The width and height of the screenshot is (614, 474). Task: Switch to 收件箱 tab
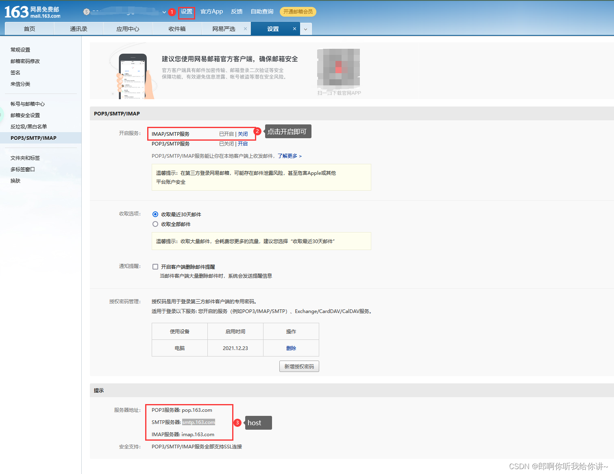point(177,29)
